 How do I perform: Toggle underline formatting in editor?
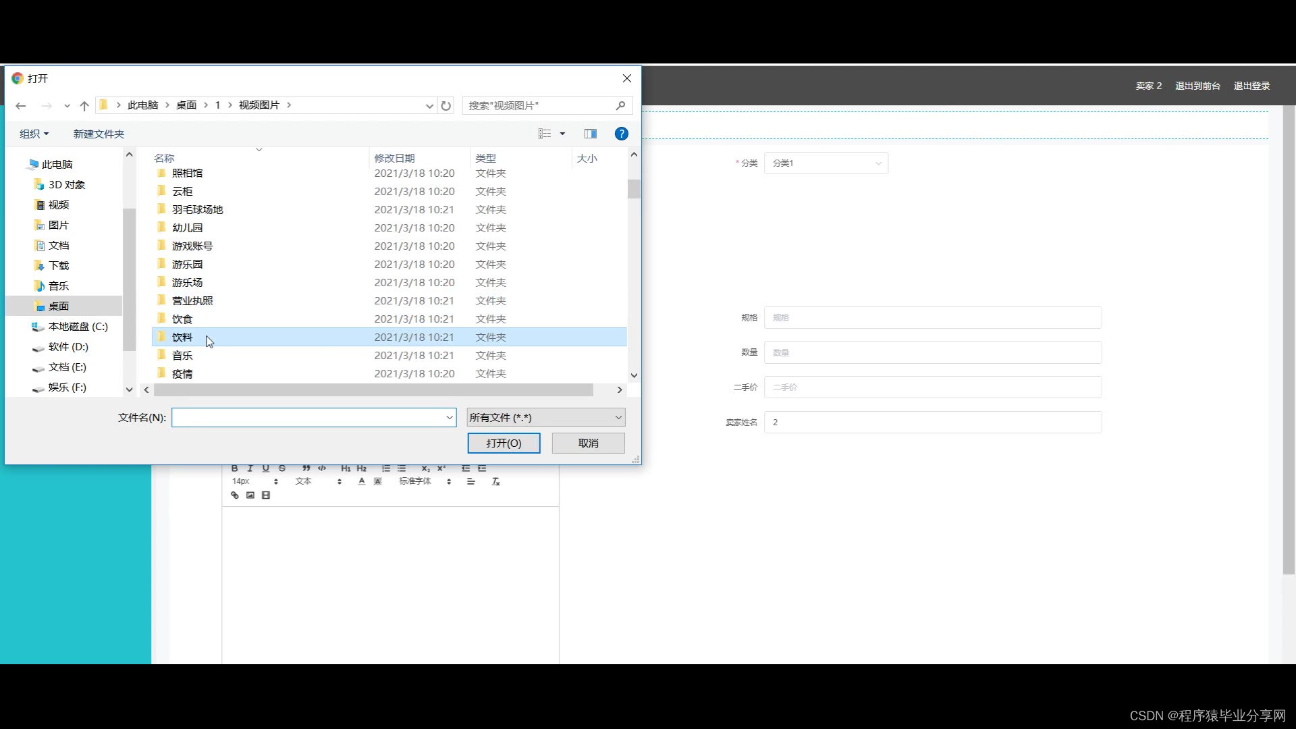pos(266,468)
